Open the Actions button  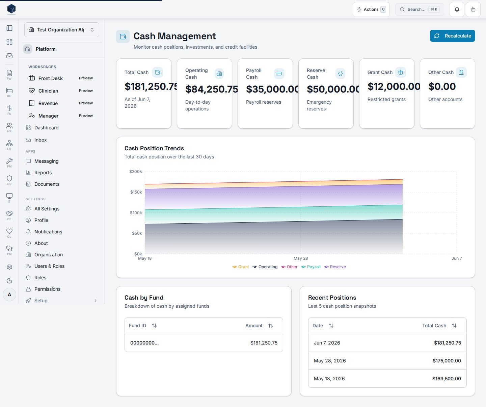[371, 9]
